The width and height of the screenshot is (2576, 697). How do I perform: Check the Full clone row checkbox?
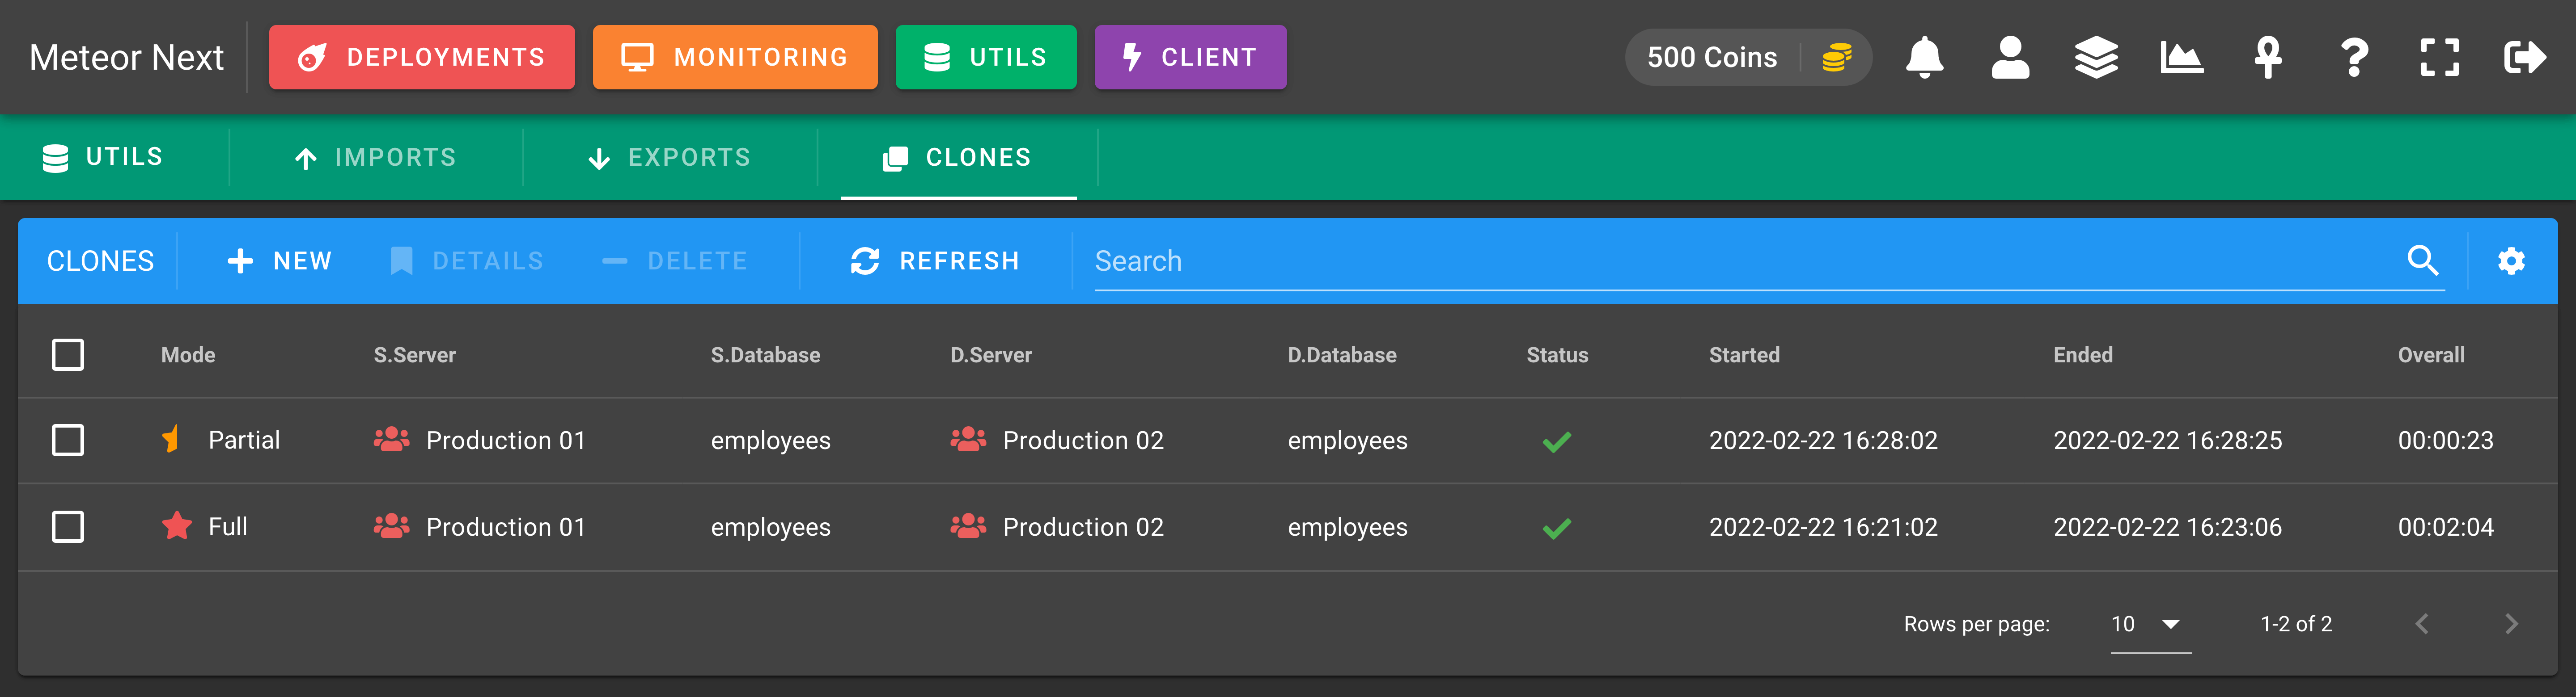[x=68, y=526]
